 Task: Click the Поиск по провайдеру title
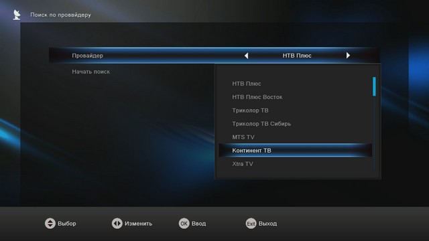(x=60, y=15)
